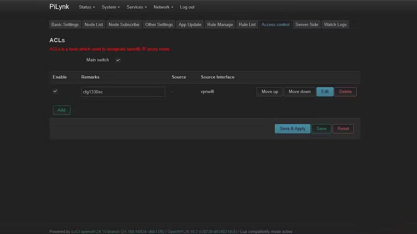Screen dimensions: 417x234
Task: Open the App Update tab
Action: (190, 24)
